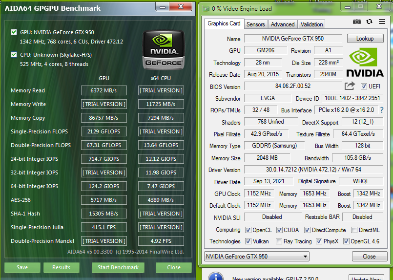Image resolution: width=393 pixels, height=280 pixels.
Task: Click the Update Now button
Action: tap(366, 278)
